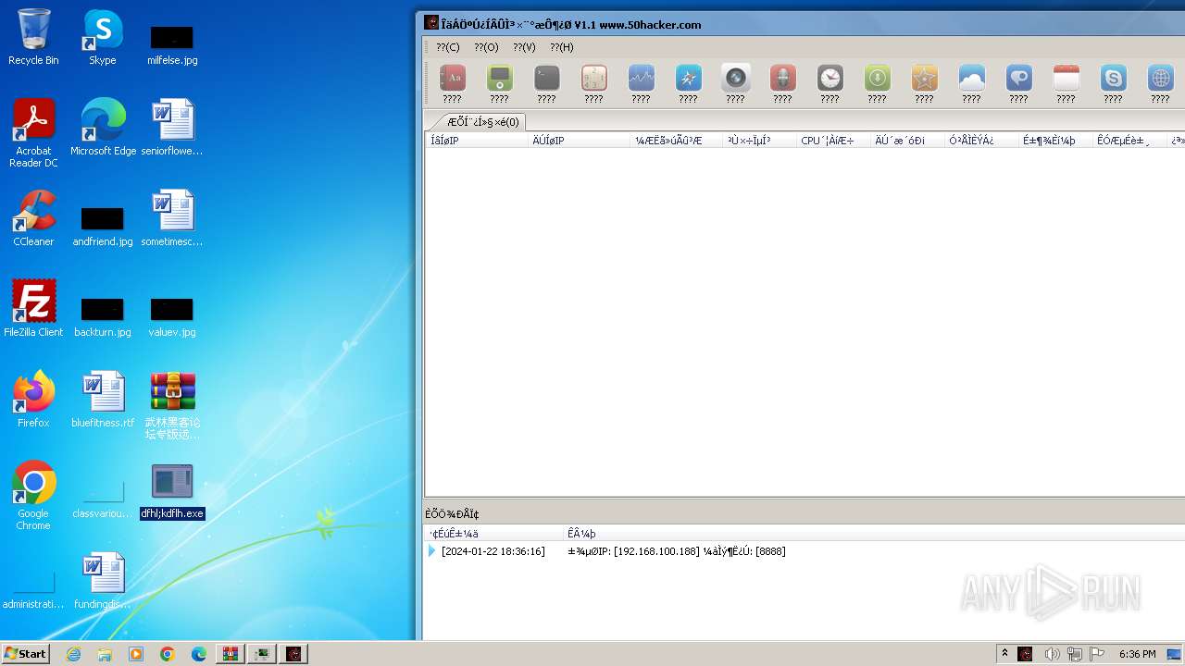Click the blue stock chart toolbar icon
1185x666 pixels.
641,78
